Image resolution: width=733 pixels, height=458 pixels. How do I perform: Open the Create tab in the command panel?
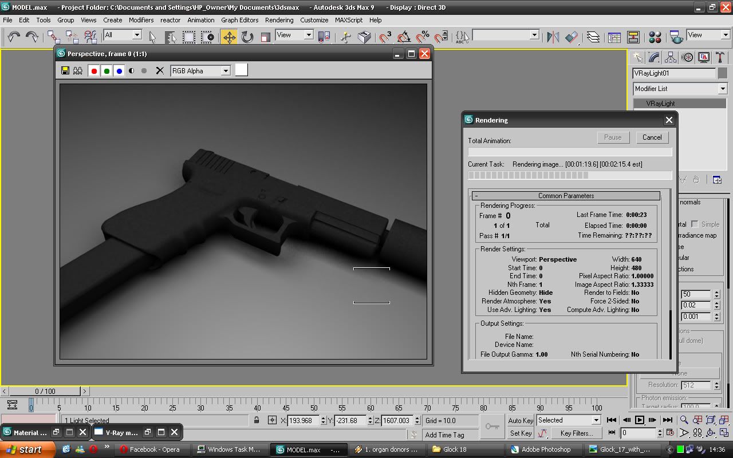[x=637, y=57]
